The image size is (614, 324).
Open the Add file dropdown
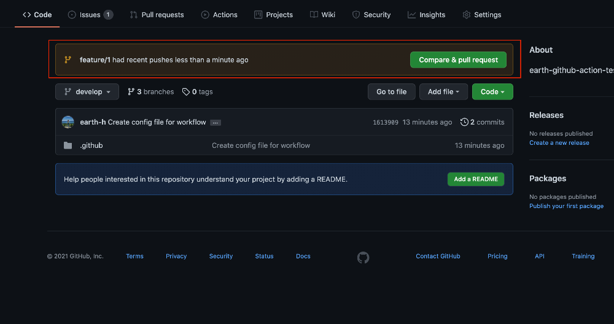point(443,91)
